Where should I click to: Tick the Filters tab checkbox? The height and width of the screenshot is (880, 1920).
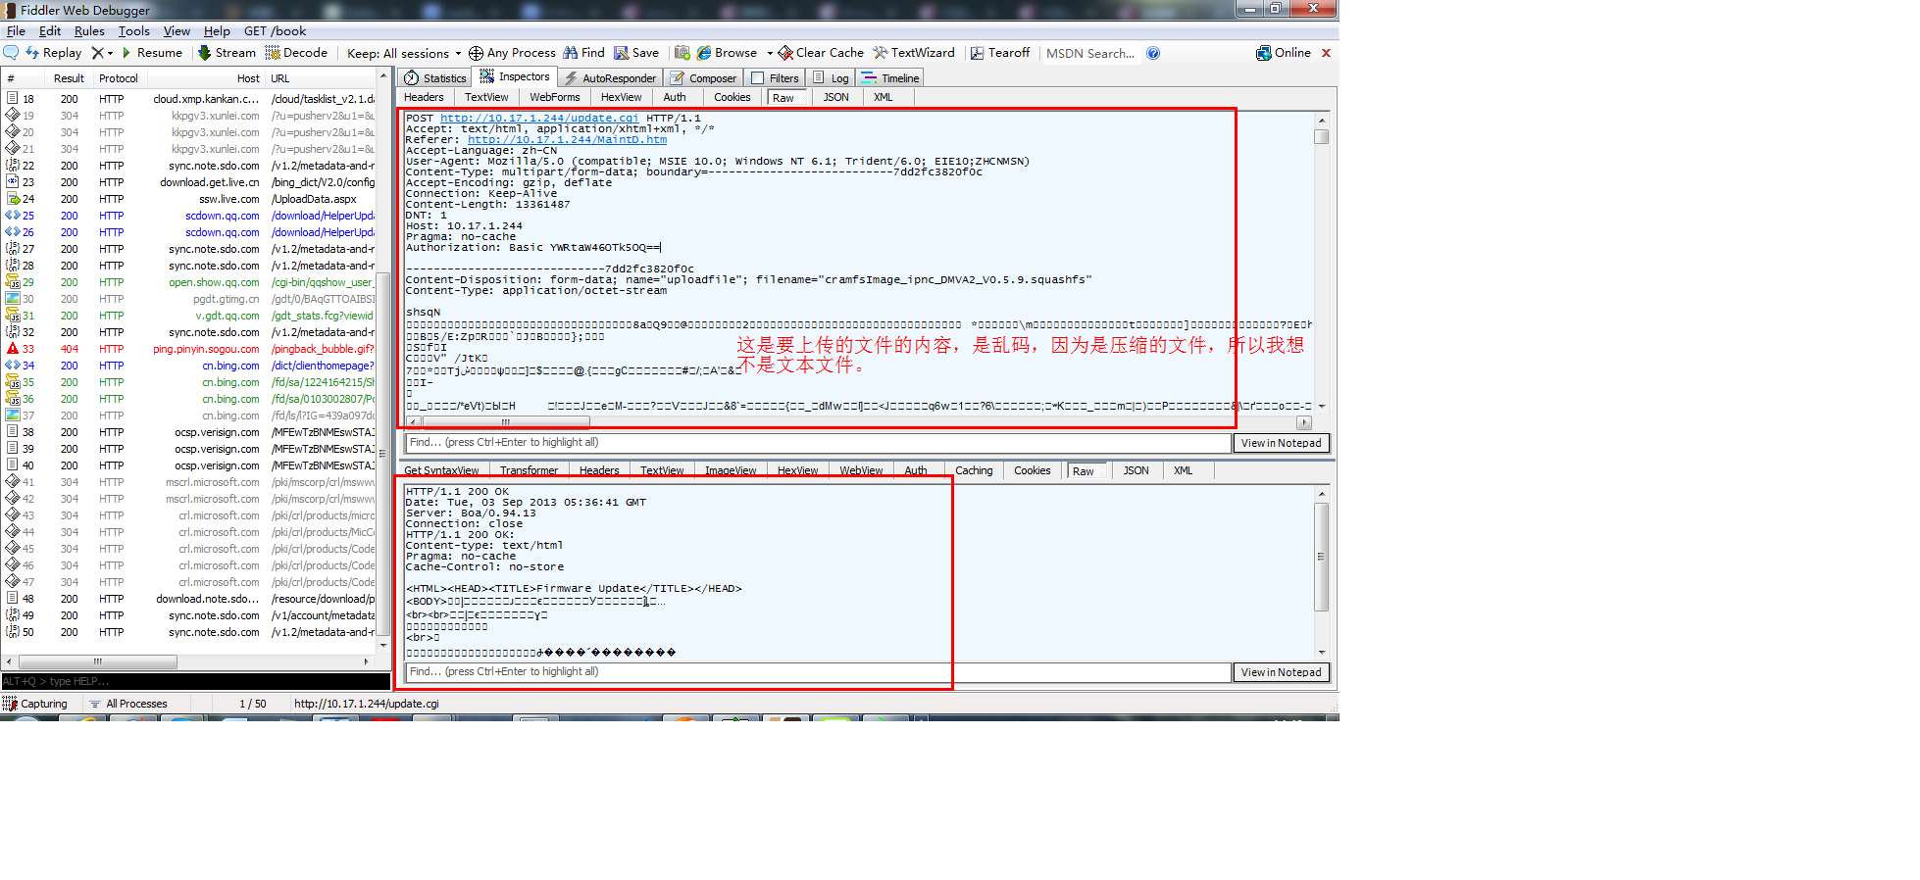point(757,78)
